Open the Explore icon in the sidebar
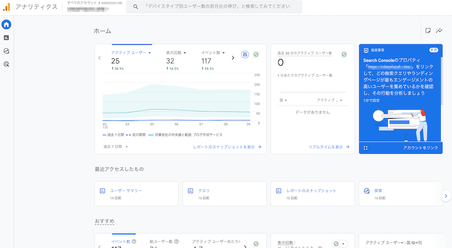The height and width of the screenshot is (248, 452). (6, 51)
